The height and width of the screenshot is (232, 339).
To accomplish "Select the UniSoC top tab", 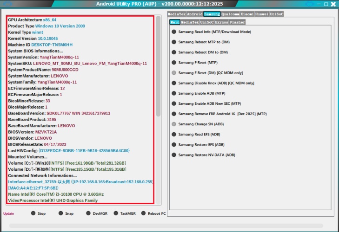I will pyautogui.click(x=277, y=14).
